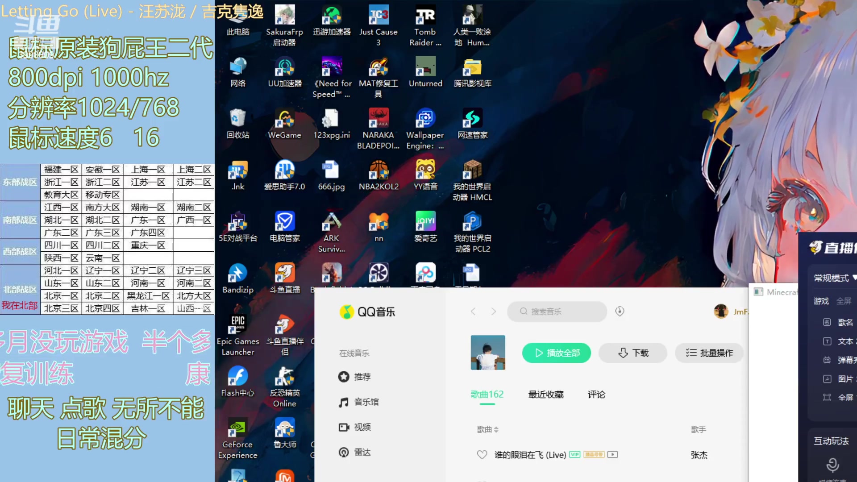Launch WeGame from the desktop

284,124
